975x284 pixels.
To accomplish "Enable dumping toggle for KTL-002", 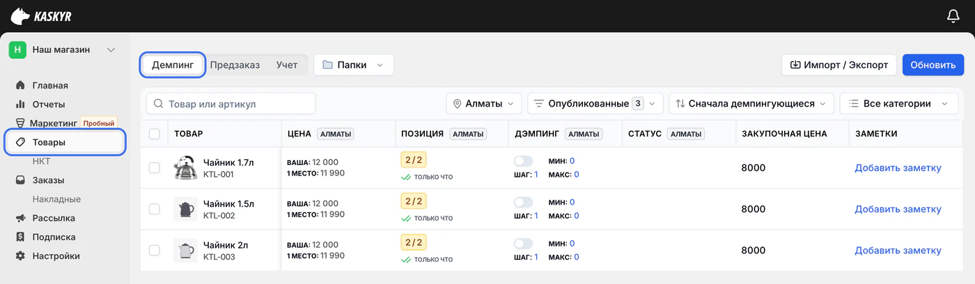I will pos(523,202).
